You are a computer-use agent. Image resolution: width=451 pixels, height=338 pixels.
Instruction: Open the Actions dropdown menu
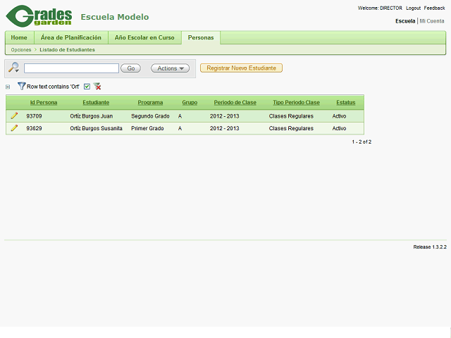170,68
